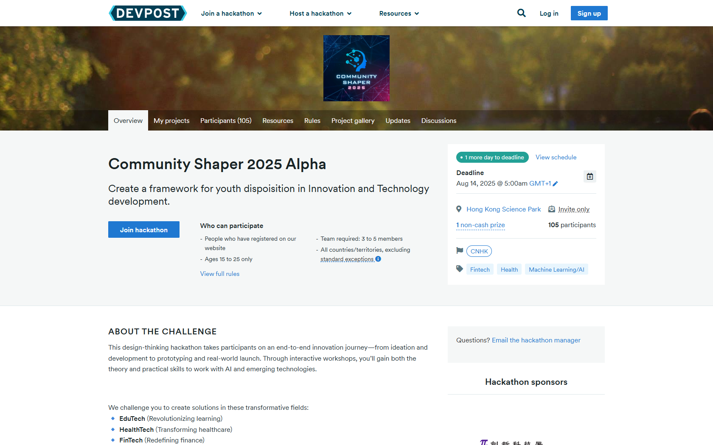Click the pencil icon beside GMT+1
This screenshot has height=445, width=713.
[x=555, y=184]
